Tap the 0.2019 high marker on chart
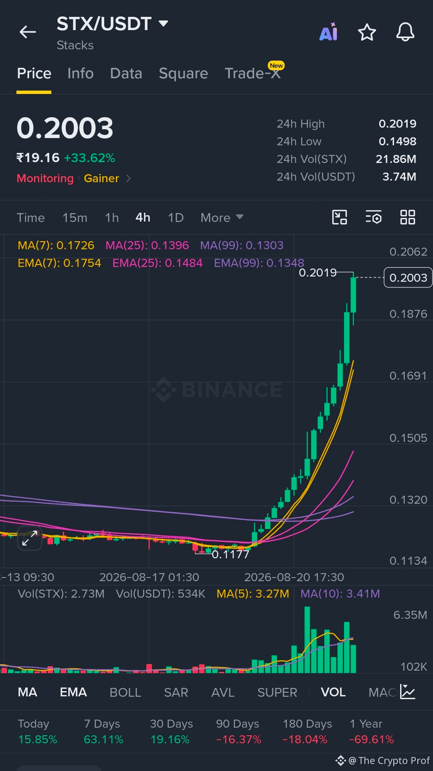The width and height of the screenshot is (433, 771). click(318, 273)
